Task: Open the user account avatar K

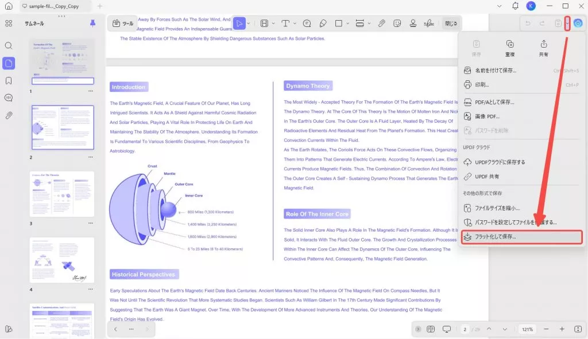Action: coord(531,6)
